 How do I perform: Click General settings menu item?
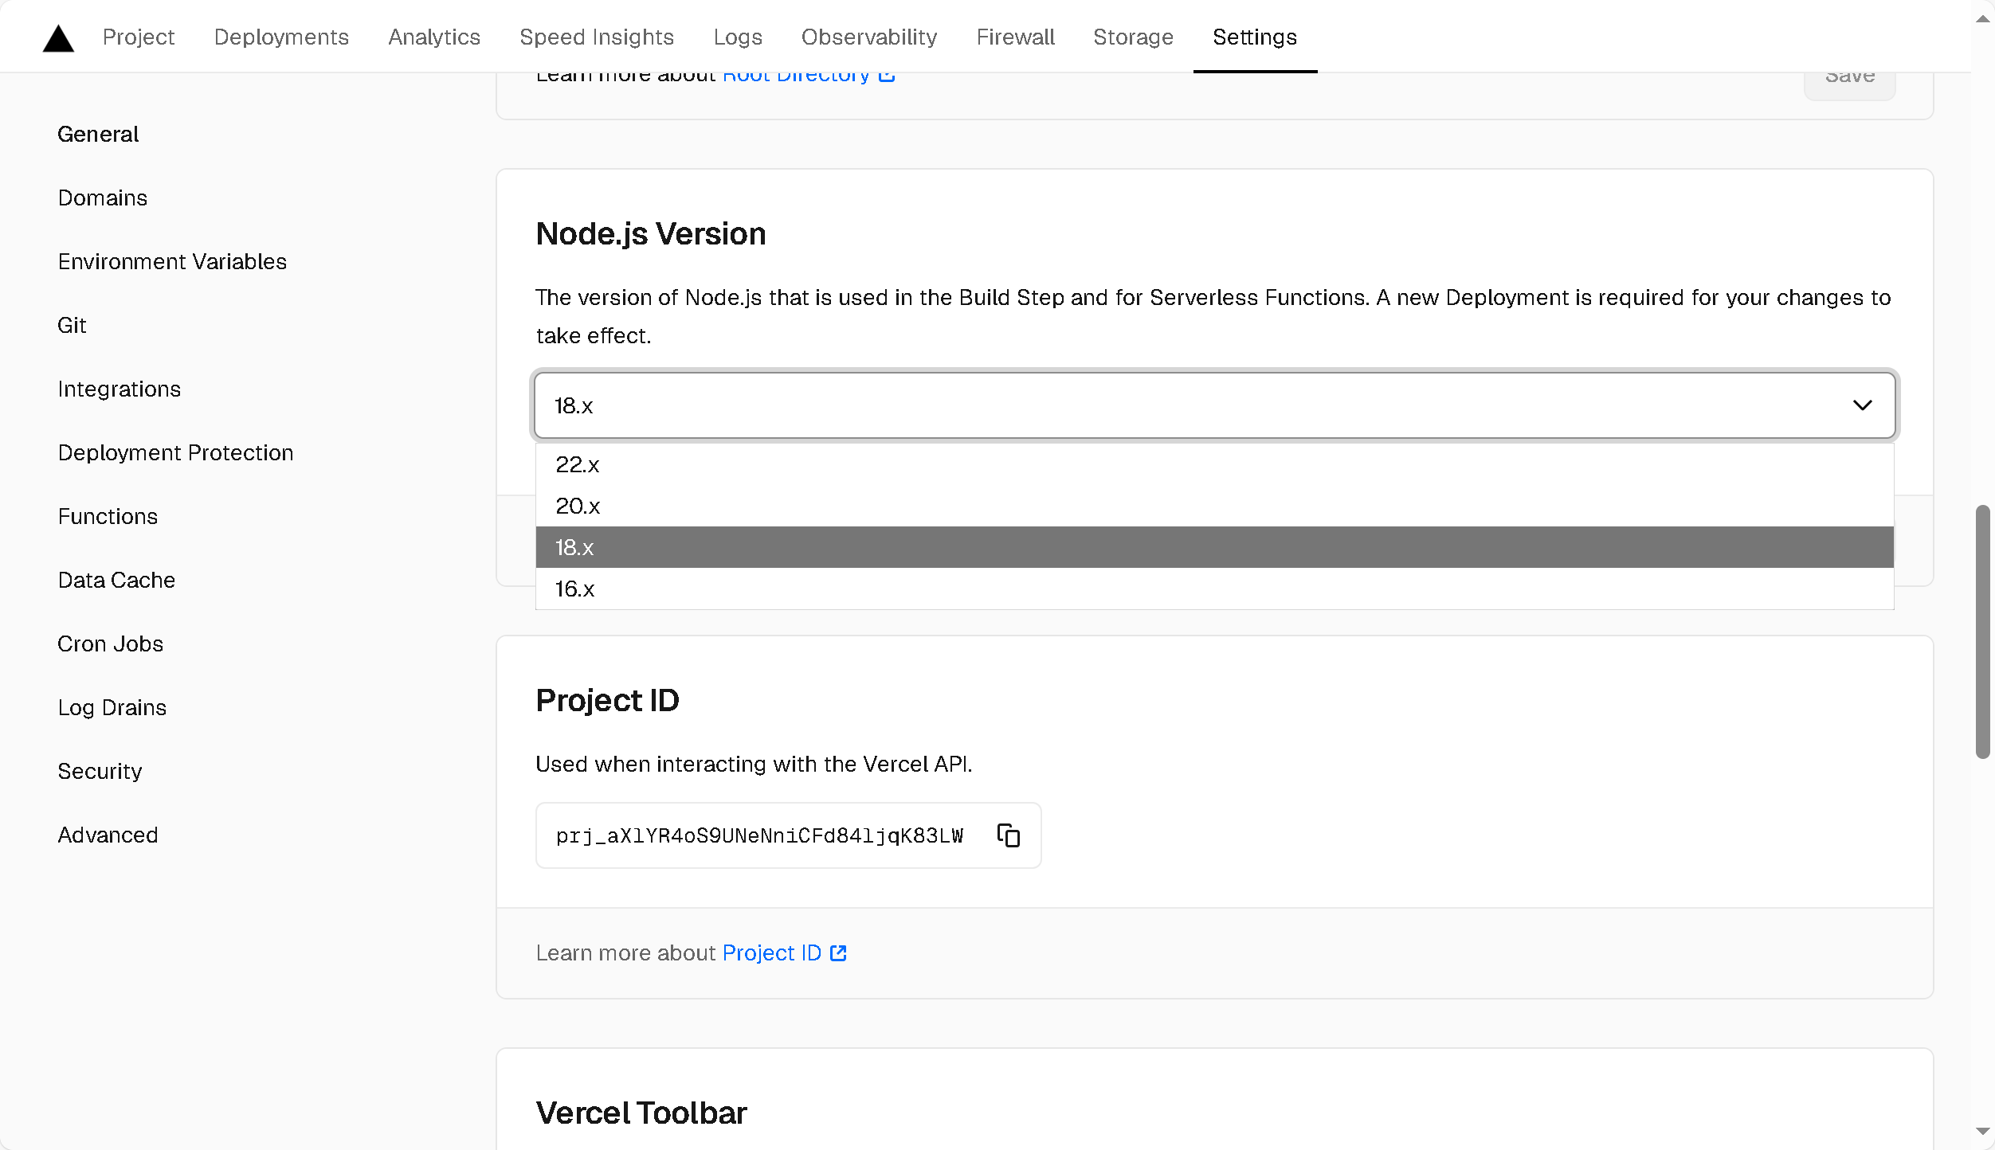point(97,133)
